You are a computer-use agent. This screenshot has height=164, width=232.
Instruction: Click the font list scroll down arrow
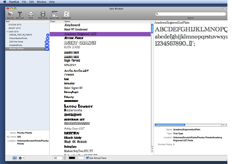(152, 151)
